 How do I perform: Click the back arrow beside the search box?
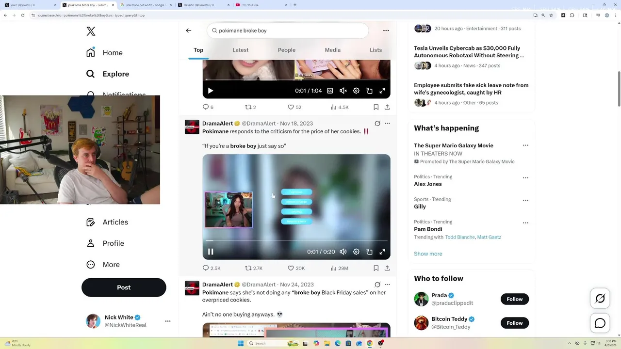click(x=189, y=31)
